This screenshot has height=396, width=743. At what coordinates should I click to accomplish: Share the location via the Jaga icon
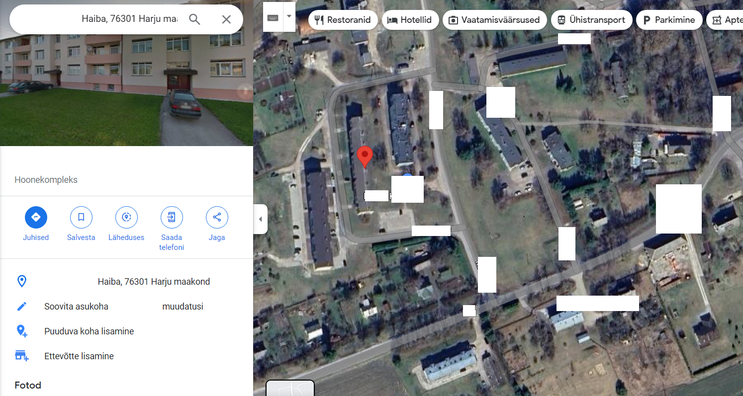tap(217, 217)
